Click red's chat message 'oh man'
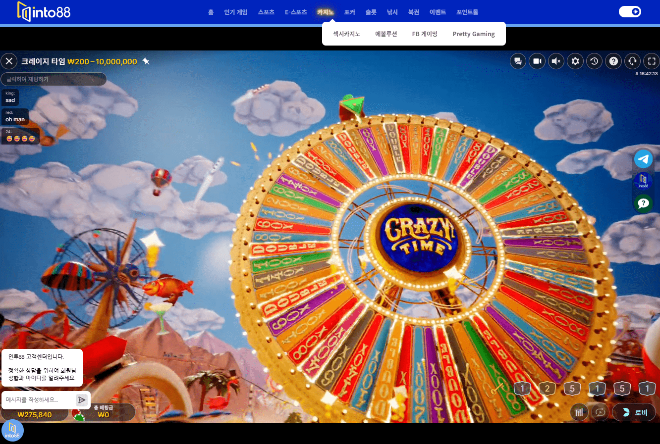This screenshot has width=660, height=444. tap(15, 116)
